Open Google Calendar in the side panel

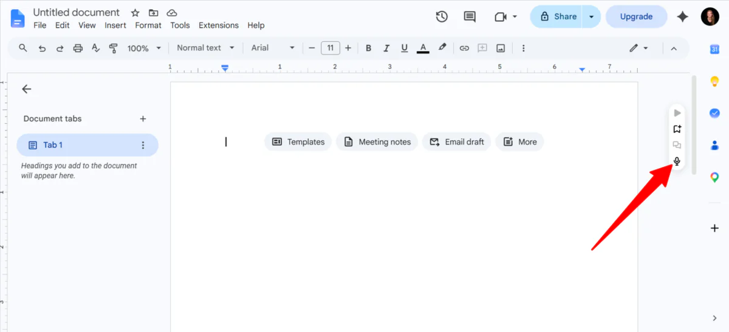click(714, 49)
